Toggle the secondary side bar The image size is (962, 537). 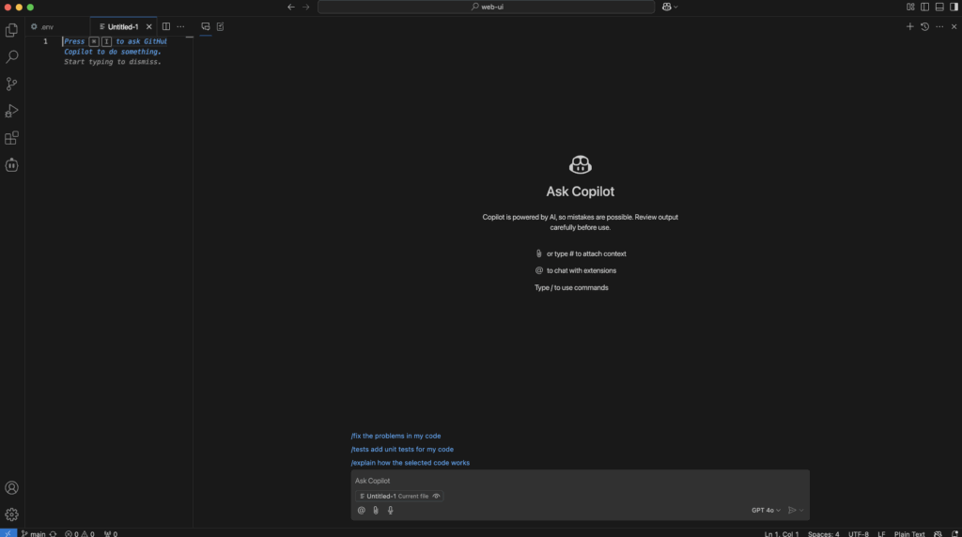pos(954,7)
